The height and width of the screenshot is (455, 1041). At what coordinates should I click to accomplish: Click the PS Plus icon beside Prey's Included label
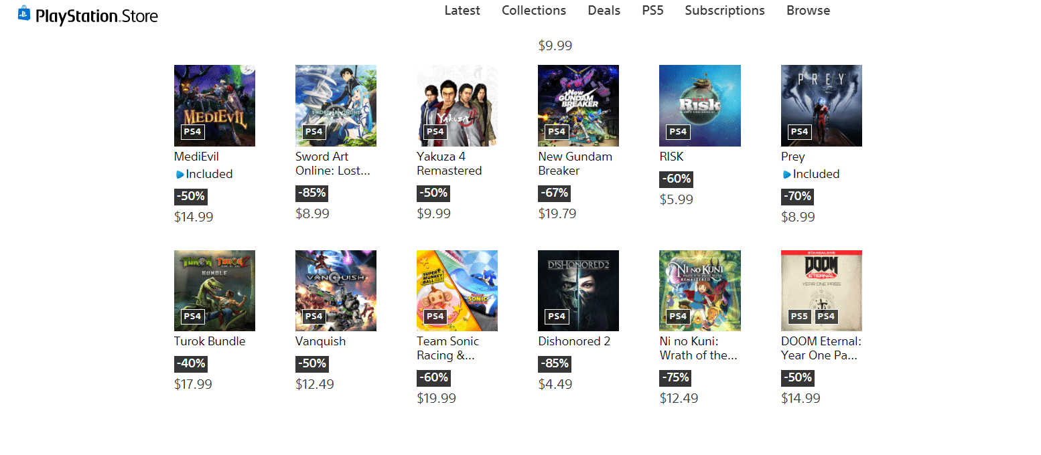(786, 175)
